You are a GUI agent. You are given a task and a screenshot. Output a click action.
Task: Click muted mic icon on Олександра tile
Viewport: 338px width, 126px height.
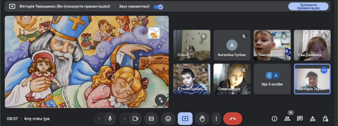244,70
